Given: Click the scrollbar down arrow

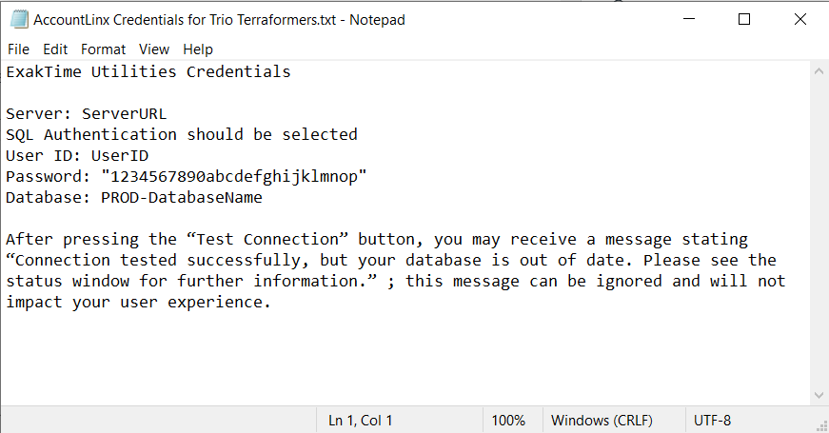Looking at the screenshot, I should [819, 396].
